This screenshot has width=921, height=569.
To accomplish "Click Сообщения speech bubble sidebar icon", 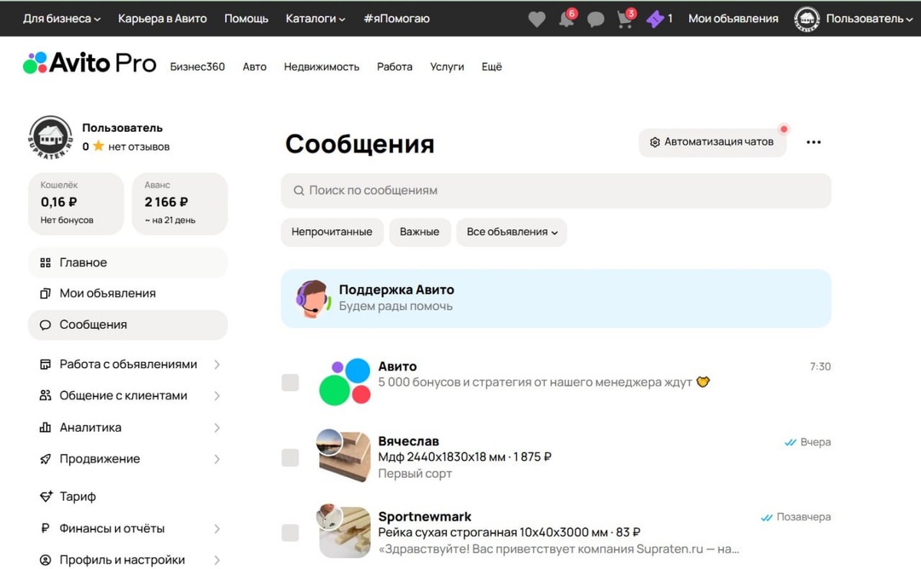I will pyautogui.click(x=45, y=324).
